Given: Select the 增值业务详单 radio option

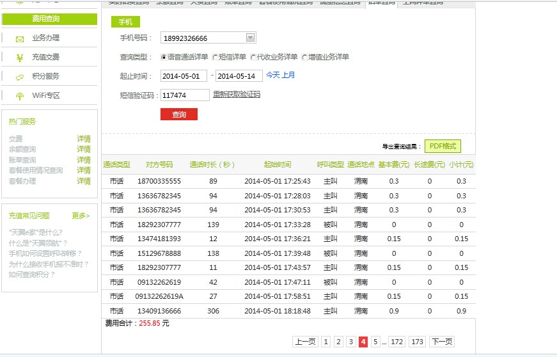Looking at the screenshot, I should pos(304,57).
